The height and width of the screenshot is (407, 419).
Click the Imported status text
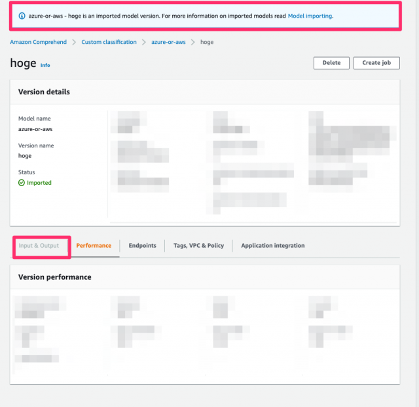pyautogui.click(x=39, y=183)
